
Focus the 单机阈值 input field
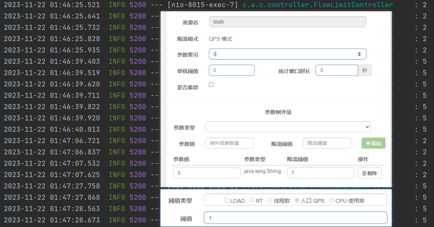pos(232,70)
